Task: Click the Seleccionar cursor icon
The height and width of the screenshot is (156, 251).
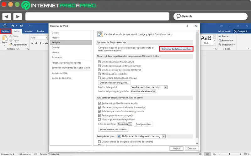Action: 220,45
